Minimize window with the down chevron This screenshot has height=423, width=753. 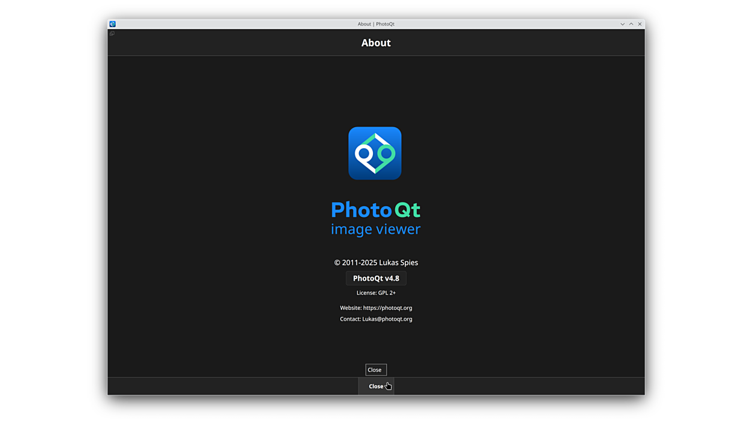tap(622, 24)
